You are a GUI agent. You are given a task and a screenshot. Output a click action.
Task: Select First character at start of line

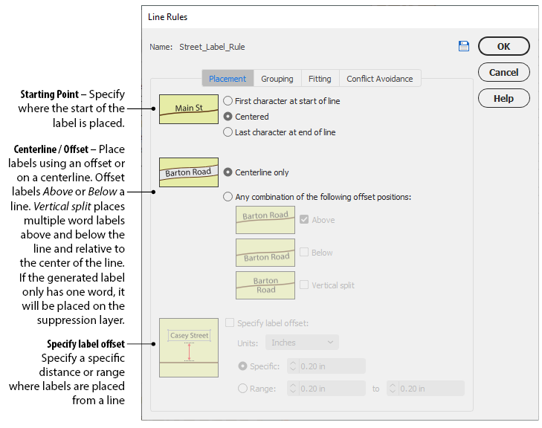(229, 100)
